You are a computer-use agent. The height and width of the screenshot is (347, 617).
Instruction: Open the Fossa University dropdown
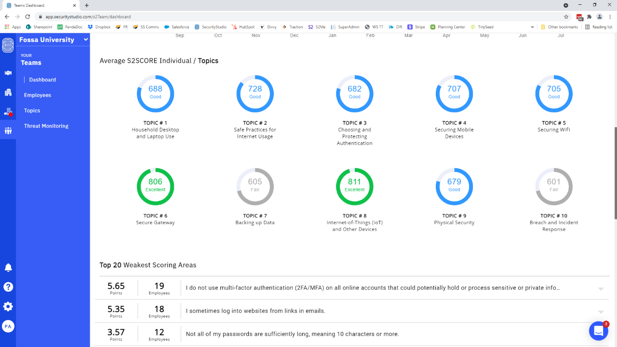[x=52, y=40]
